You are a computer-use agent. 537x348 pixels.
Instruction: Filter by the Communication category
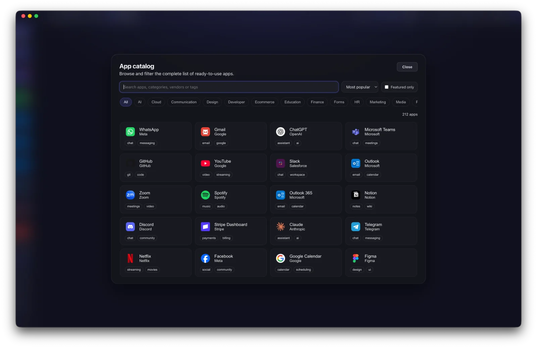coord(184,102)
